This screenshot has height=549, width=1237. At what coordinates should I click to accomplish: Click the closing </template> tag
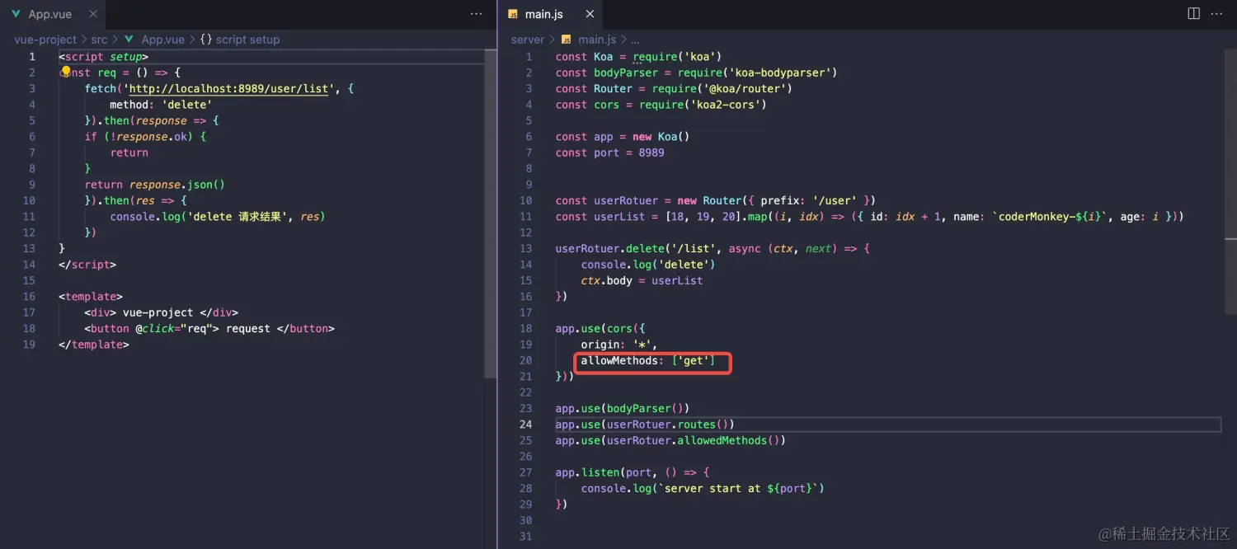point(94,345)
